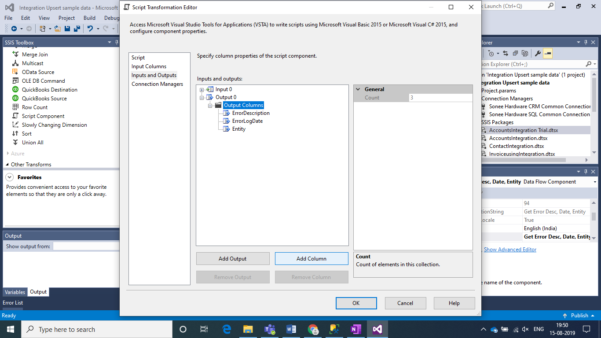Select the ErrorDescription output column
Viewport: 601px width, 338px height.
[x=251, y=113]
